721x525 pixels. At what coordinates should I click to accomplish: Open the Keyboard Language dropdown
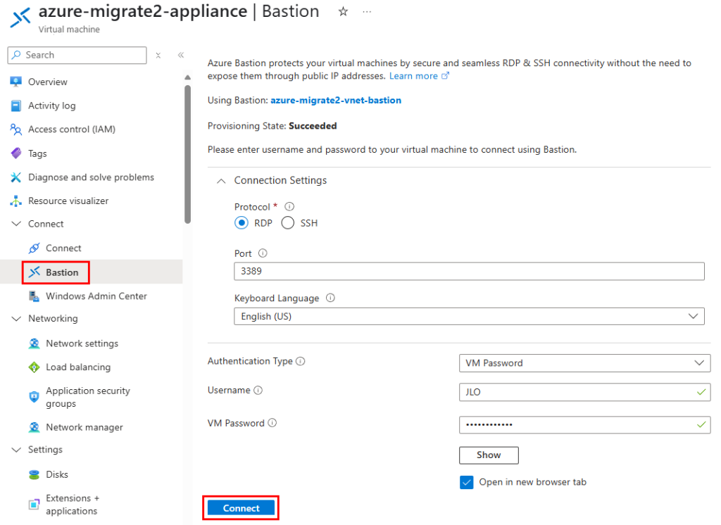pos(469,316)
